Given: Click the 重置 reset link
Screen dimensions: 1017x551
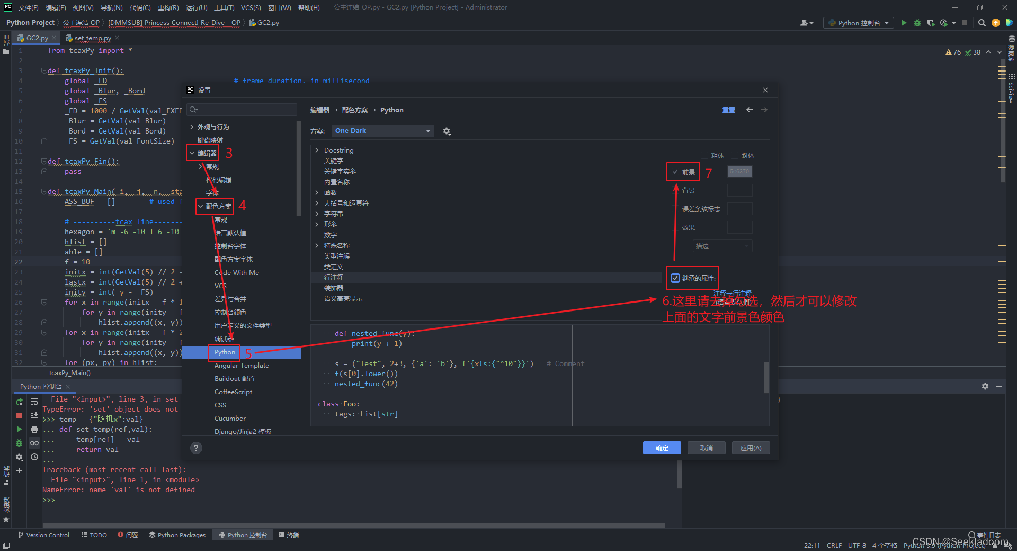Looking at the screenshot, I should [x=729, y=110].
